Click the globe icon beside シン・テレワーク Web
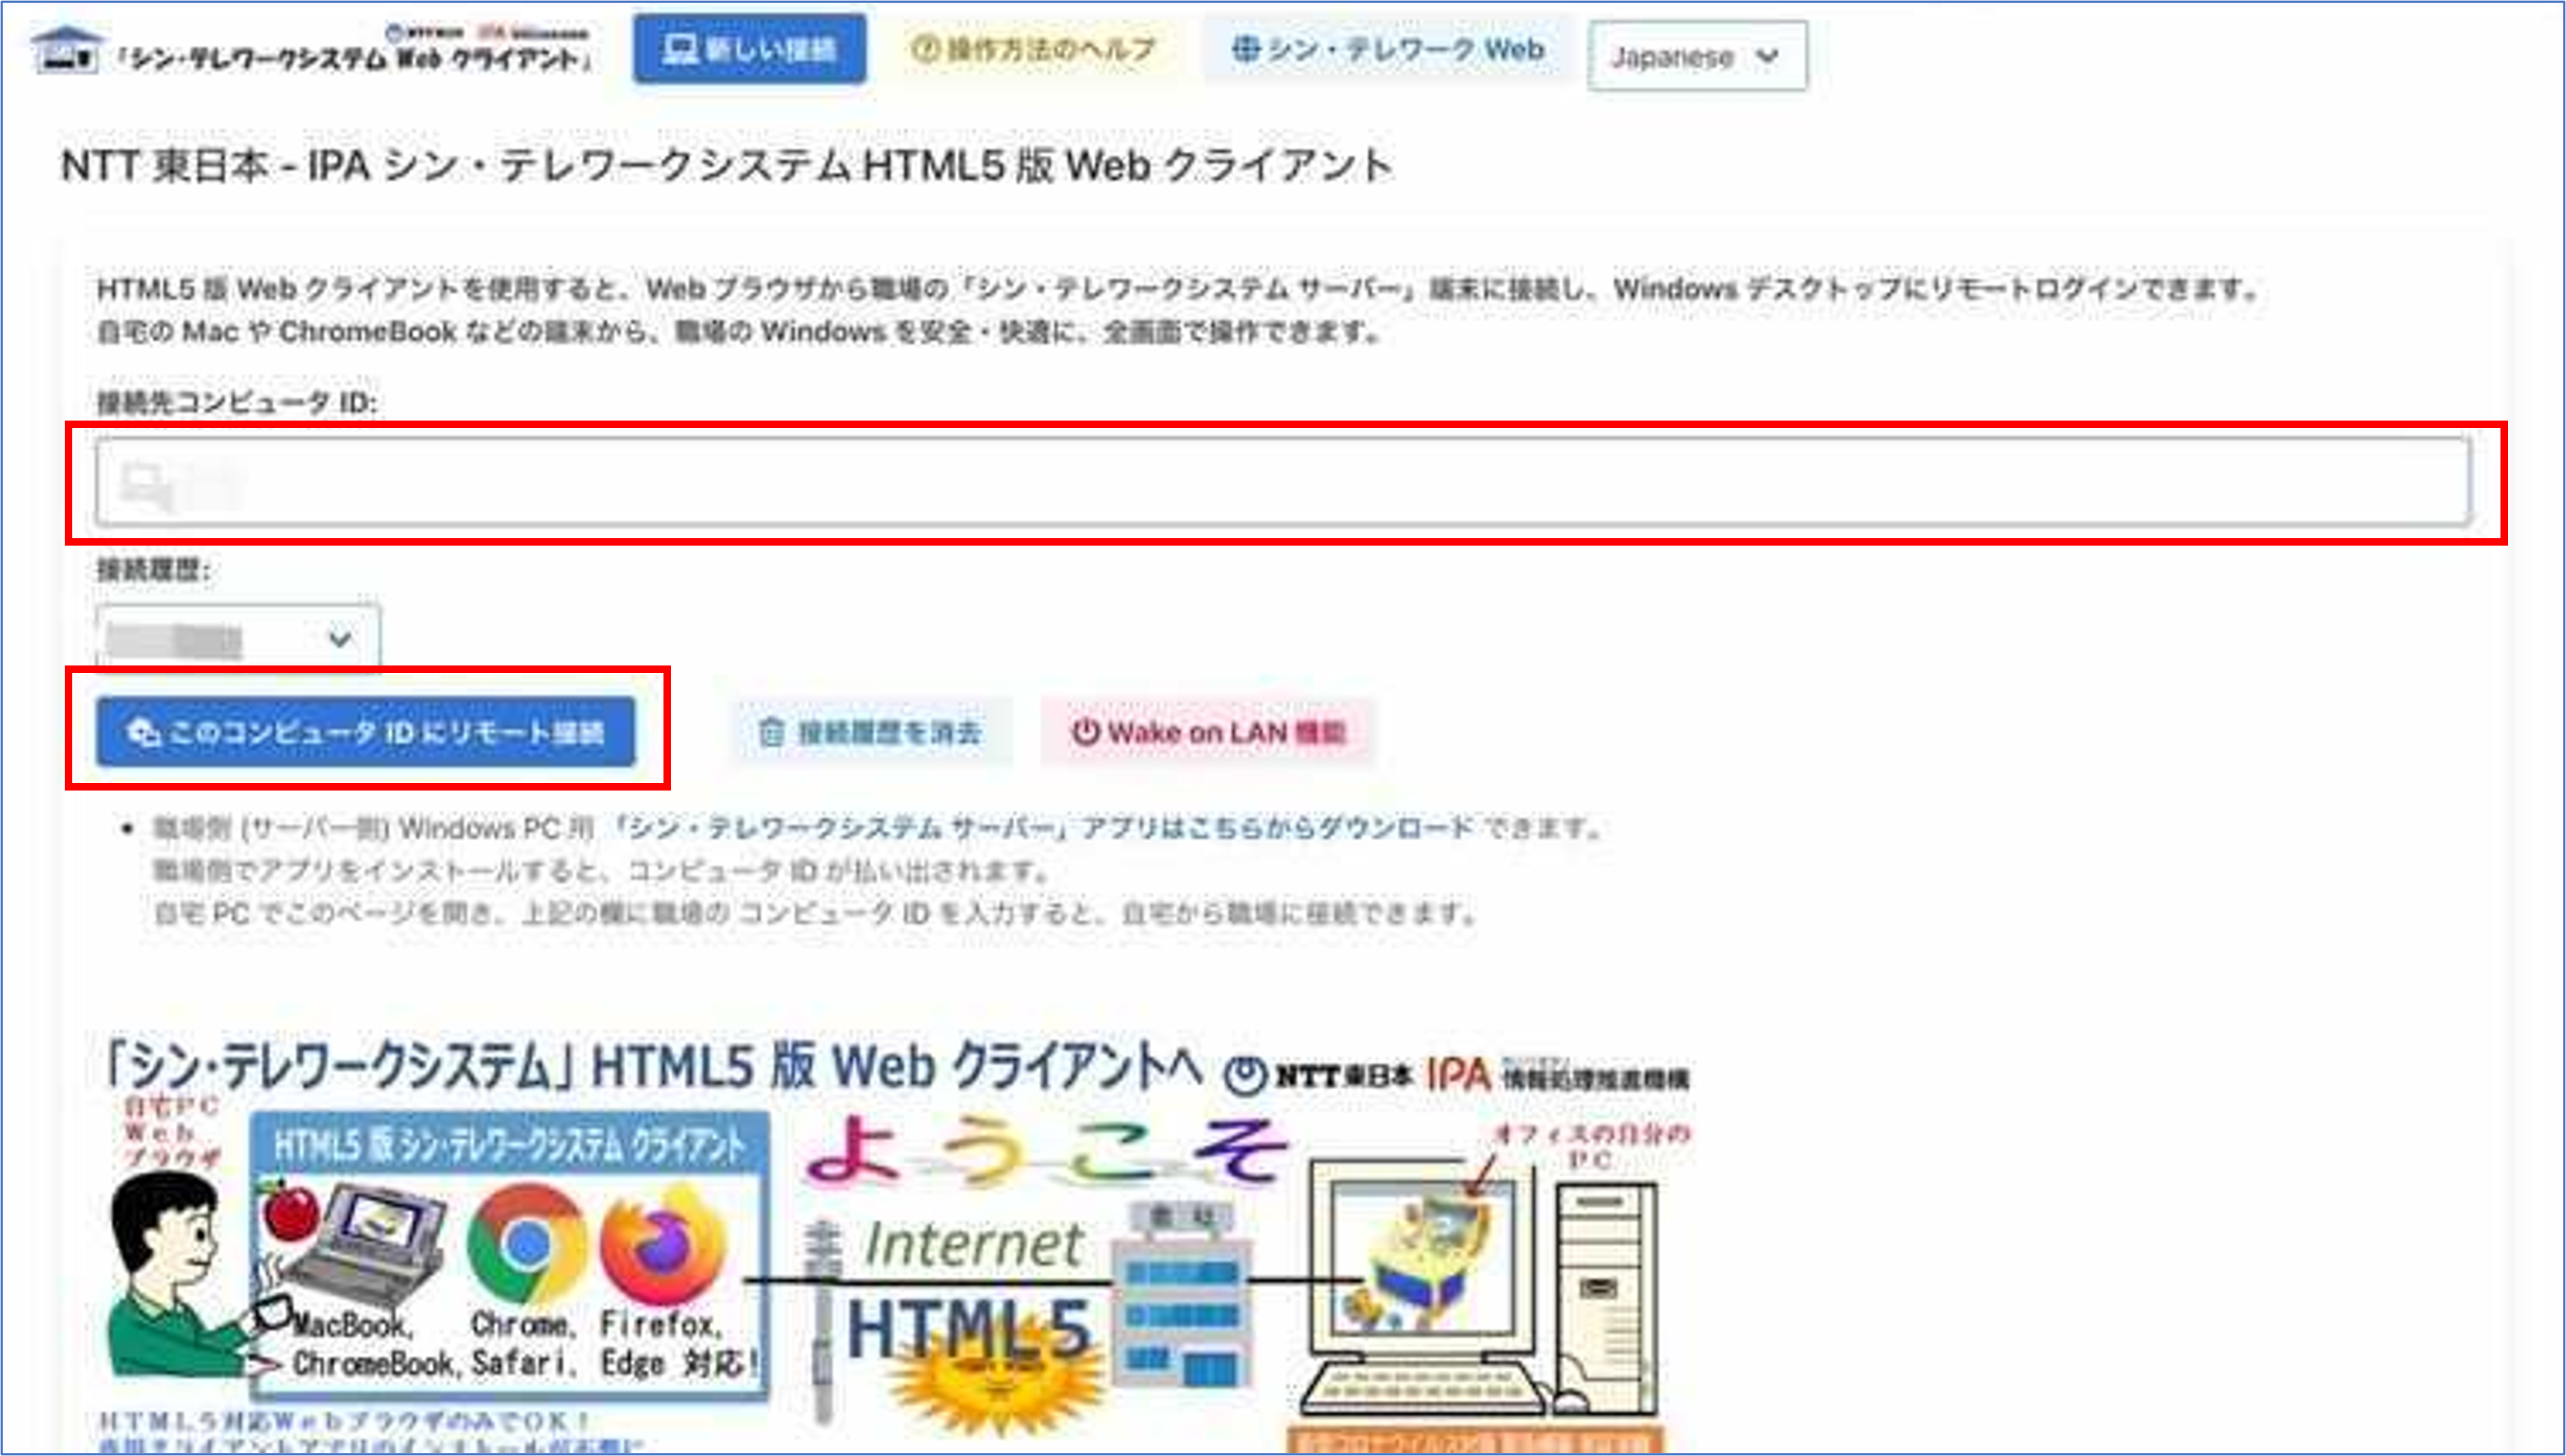 coord(1245,49)
